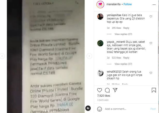Go to previous slide with left arrow

[x=2, y=56]
